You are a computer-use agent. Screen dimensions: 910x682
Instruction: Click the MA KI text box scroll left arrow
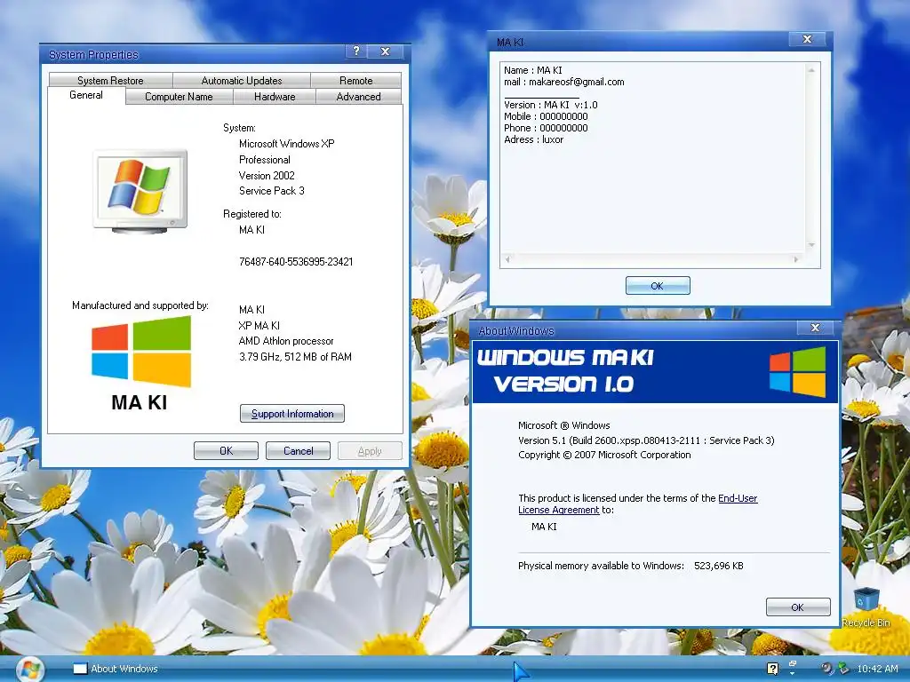click(507, 259)
